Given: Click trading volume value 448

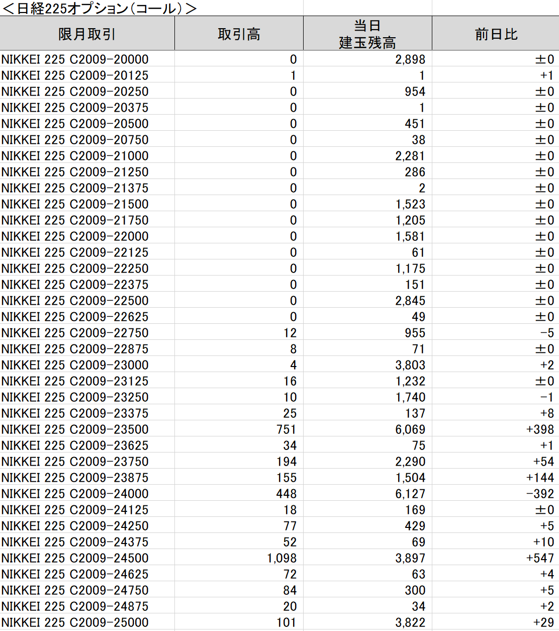Looking at the screenshot, I should pyautogui.click(x=287, y=494).
